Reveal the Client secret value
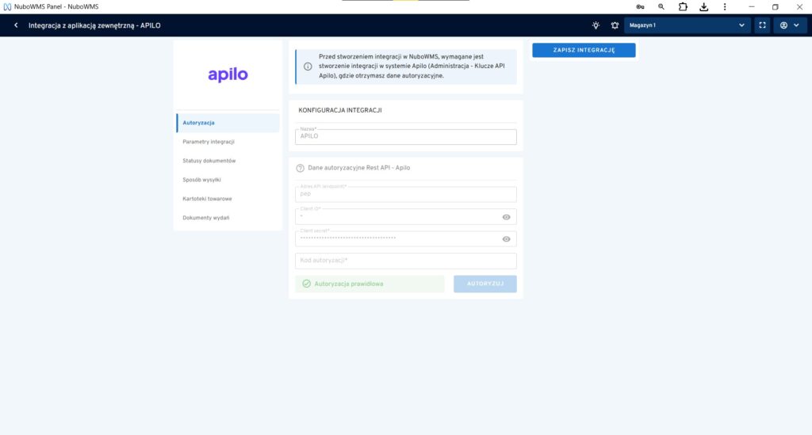Viewport: 812px width, 435px height. point(506,238)
